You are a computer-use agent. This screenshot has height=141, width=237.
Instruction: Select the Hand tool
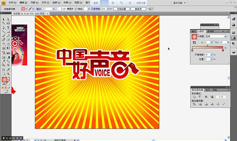4,74
